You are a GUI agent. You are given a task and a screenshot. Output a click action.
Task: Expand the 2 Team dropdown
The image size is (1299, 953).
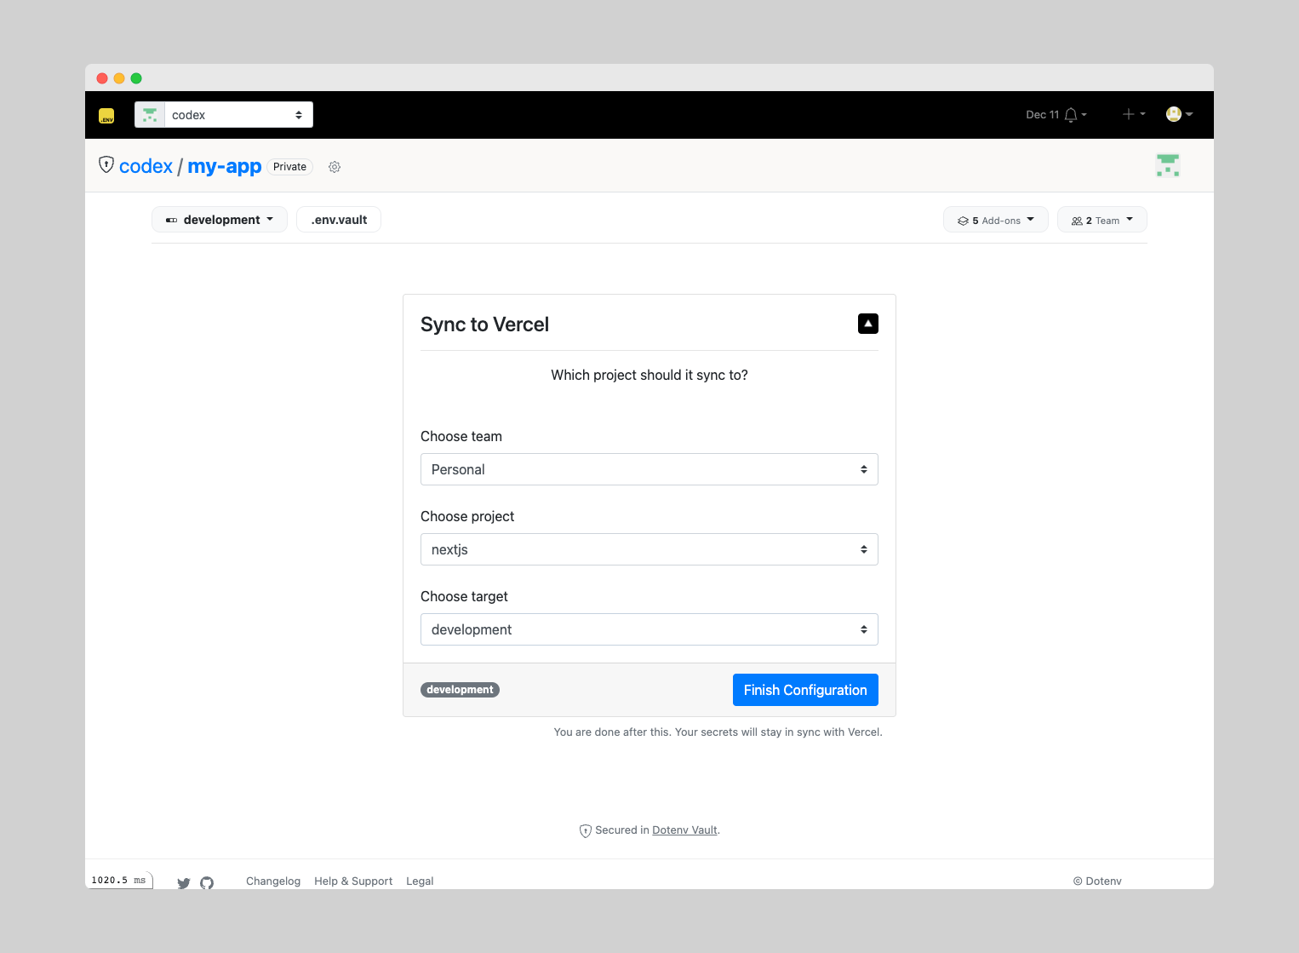[x=1102, y=220]
